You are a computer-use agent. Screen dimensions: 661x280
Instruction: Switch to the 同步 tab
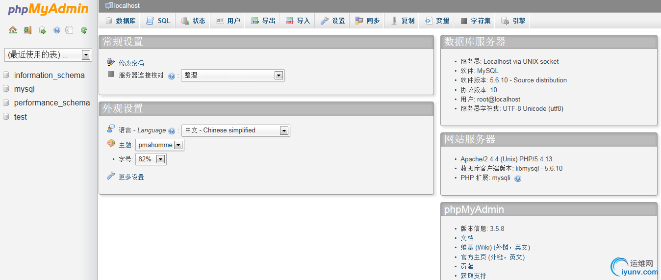pyautogui.click(x=368, y=21)
